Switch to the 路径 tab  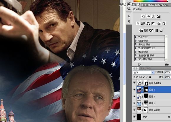point(148,68)
